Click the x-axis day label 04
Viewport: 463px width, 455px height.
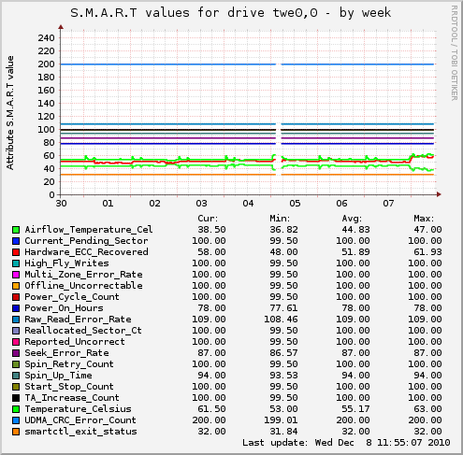pos(248,204)
